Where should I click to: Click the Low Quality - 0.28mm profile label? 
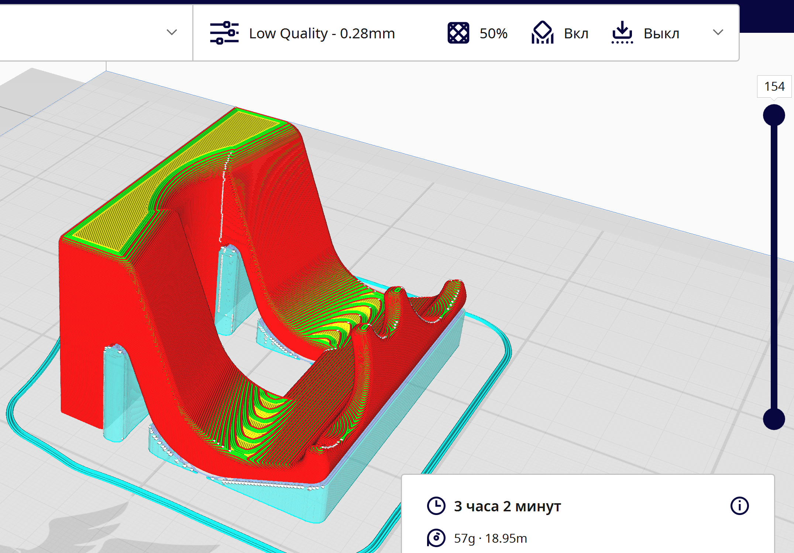pyautogui.click(x=322, y=34)
